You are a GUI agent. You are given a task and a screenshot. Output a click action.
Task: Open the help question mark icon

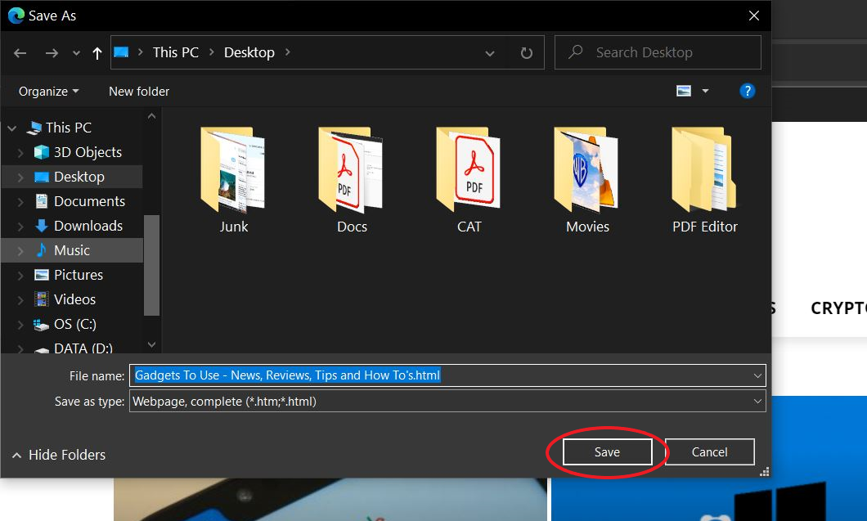(x=747, y=91)
